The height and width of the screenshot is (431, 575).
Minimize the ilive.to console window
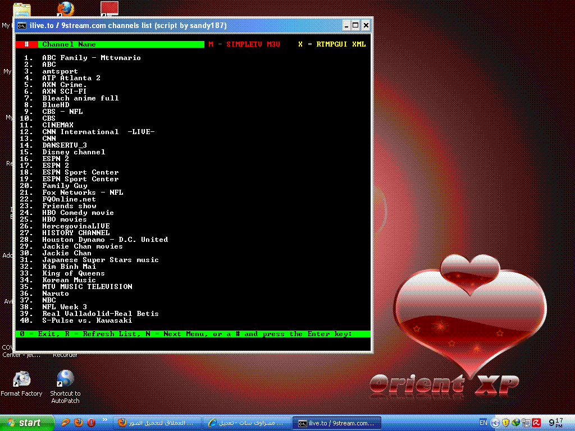tap(346, 25)
